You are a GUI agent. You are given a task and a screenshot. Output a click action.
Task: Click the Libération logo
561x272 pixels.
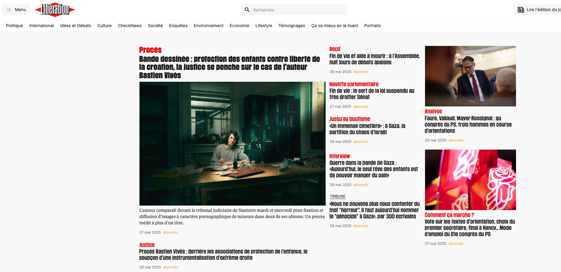(55, 10)
